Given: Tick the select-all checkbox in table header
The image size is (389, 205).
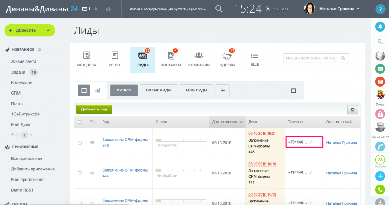Looking at the screenshot, I should pyautogui.click(x=80, y=122).
